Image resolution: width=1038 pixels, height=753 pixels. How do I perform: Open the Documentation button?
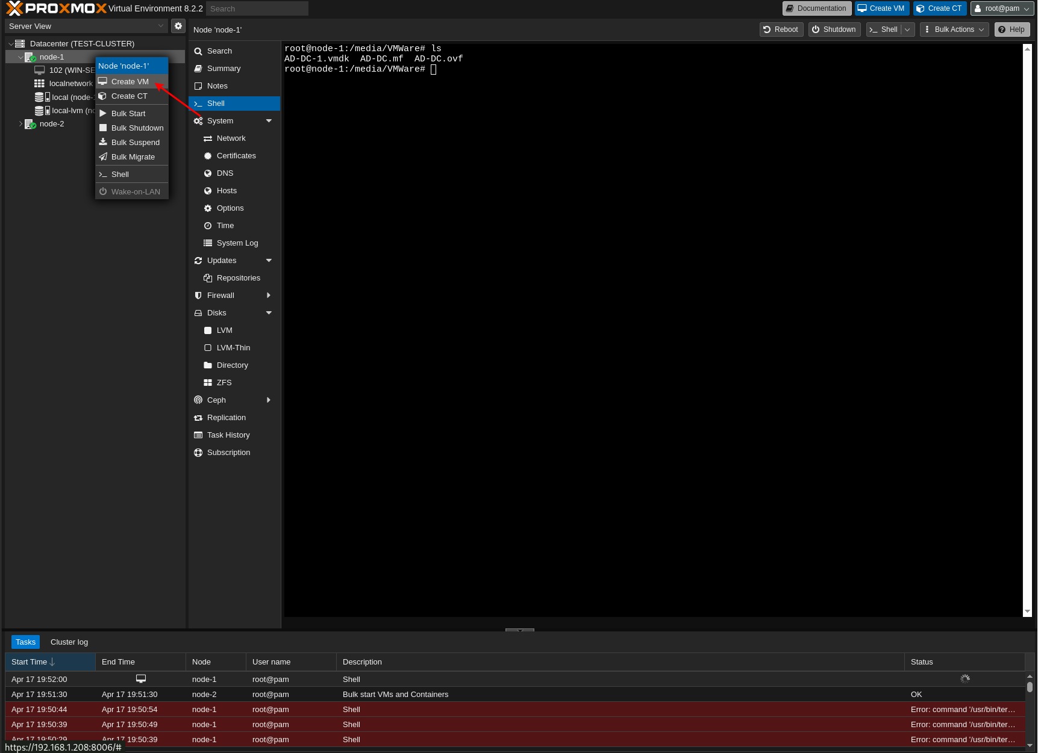tap(816, 8)
